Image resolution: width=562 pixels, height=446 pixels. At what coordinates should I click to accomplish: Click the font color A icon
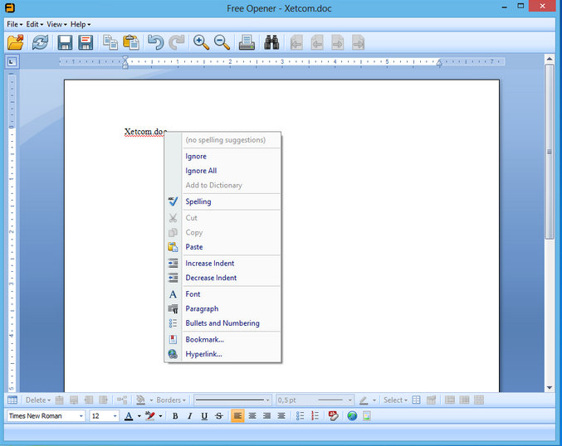129,416
